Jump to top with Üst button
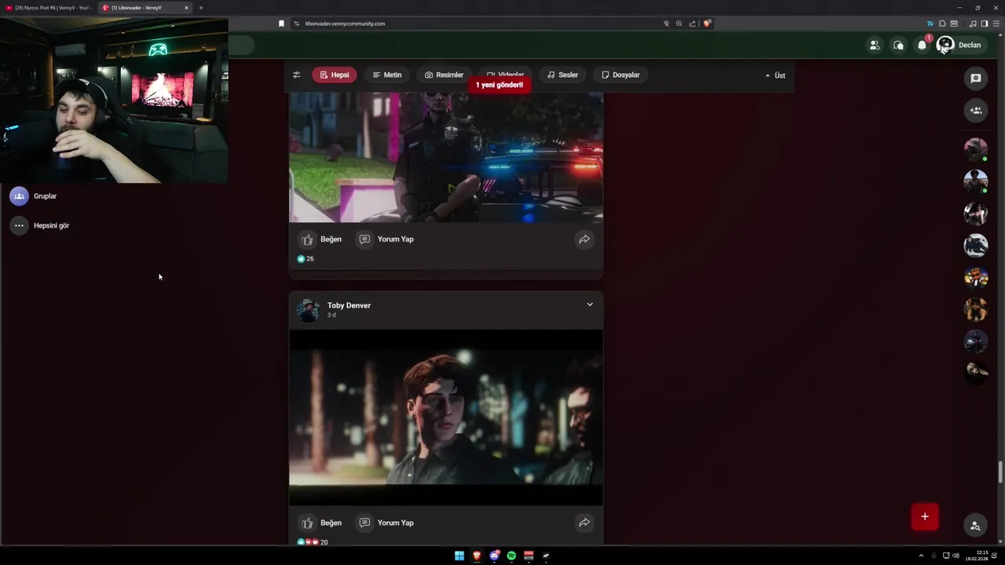The image size is (1005, 565). tap(775, 75)
